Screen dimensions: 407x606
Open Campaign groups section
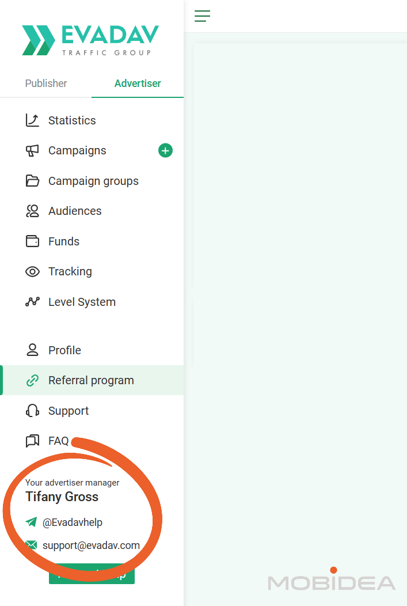92,181
